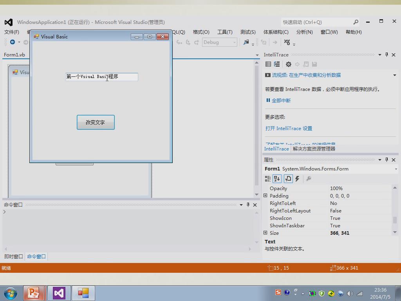The height and width of the screenshot is (301, 401).
Task: Switch to IntelliTrace calls view icon
Action: [x=277, y=64]
